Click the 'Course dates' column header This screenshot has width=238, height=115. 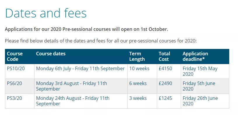(x=81, y=56)
